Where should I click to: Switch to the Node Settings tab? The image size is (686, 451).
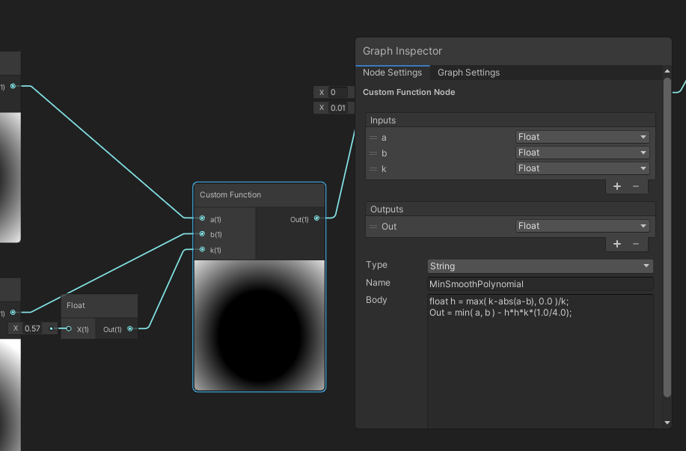tap(393, 73)
